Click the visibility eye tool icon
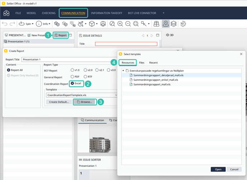This screenshot has width=247, height=180. (x=81, y=24)
